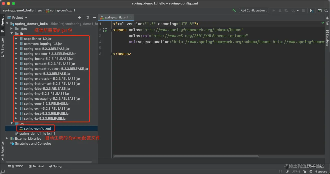Select spring-config.xml in project tree
Image resolution: width=330 pixels, height=174 pixels.
[x=51, y=128]
